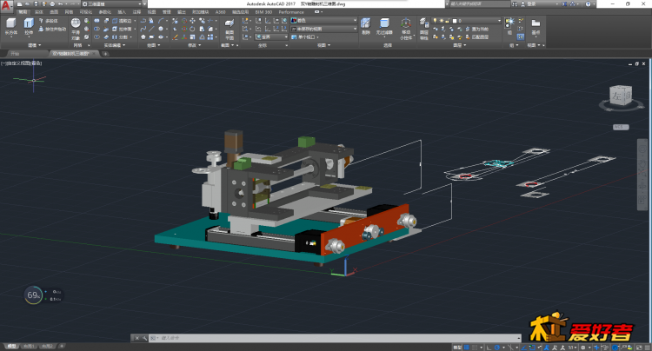The height and width of the screenshot is (351, 652).
Task: Click the Undo arrow in quick access toolbar
Action: (x=61, y=4)
